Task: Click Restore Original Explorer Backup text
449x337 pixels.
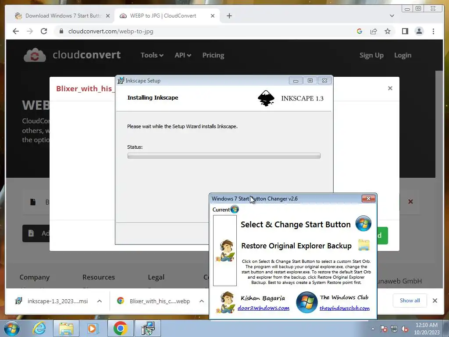Action: coord(296,246)
